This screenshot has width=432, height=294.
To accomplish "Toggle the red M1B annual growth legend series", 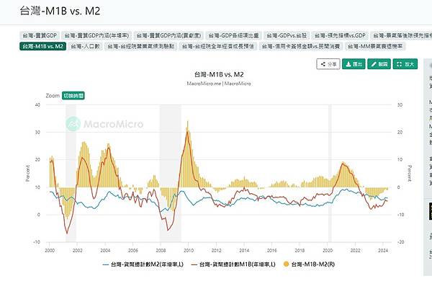I will point(233,264).
